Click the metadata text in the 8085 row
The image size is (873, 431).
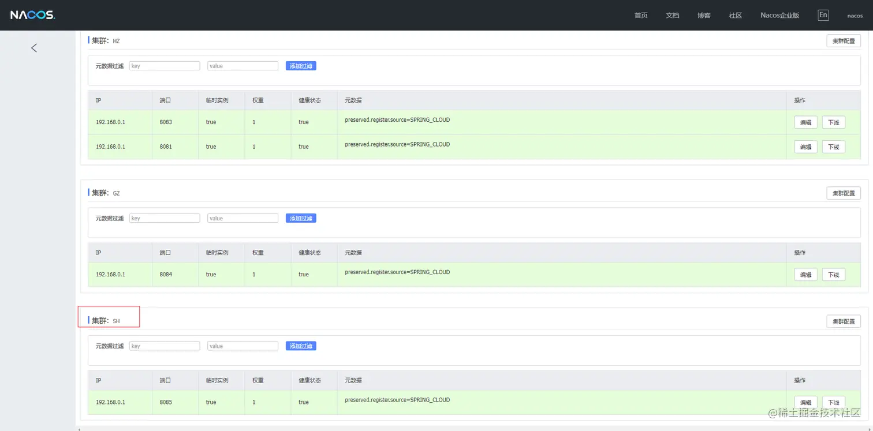click(397, 400)
